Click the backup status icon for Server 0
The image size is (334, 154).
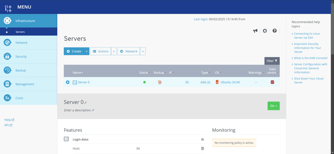pyautogui.click(x=160, y=82)
